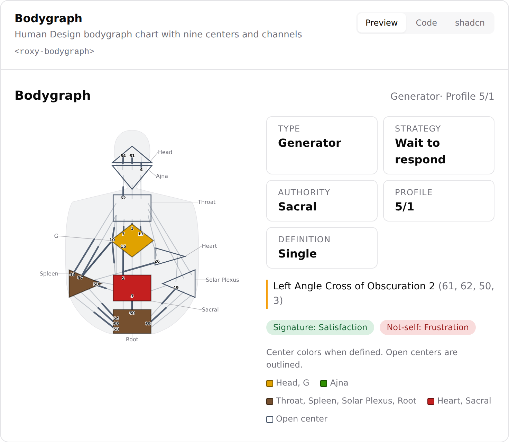Click the brown Spleen center triangle

[83, 284]
